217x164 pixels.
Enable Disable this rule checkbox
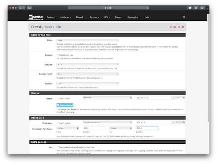57,55
